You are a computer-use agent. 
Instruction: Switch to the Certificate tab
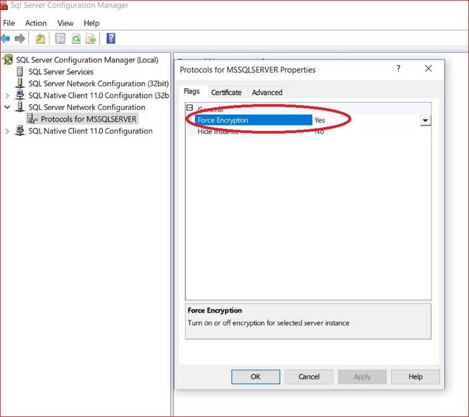pos(226,93)
